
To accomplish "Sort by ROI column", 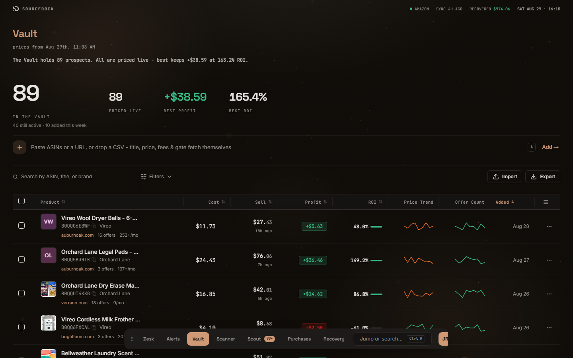I will click(x=375, y=202).
